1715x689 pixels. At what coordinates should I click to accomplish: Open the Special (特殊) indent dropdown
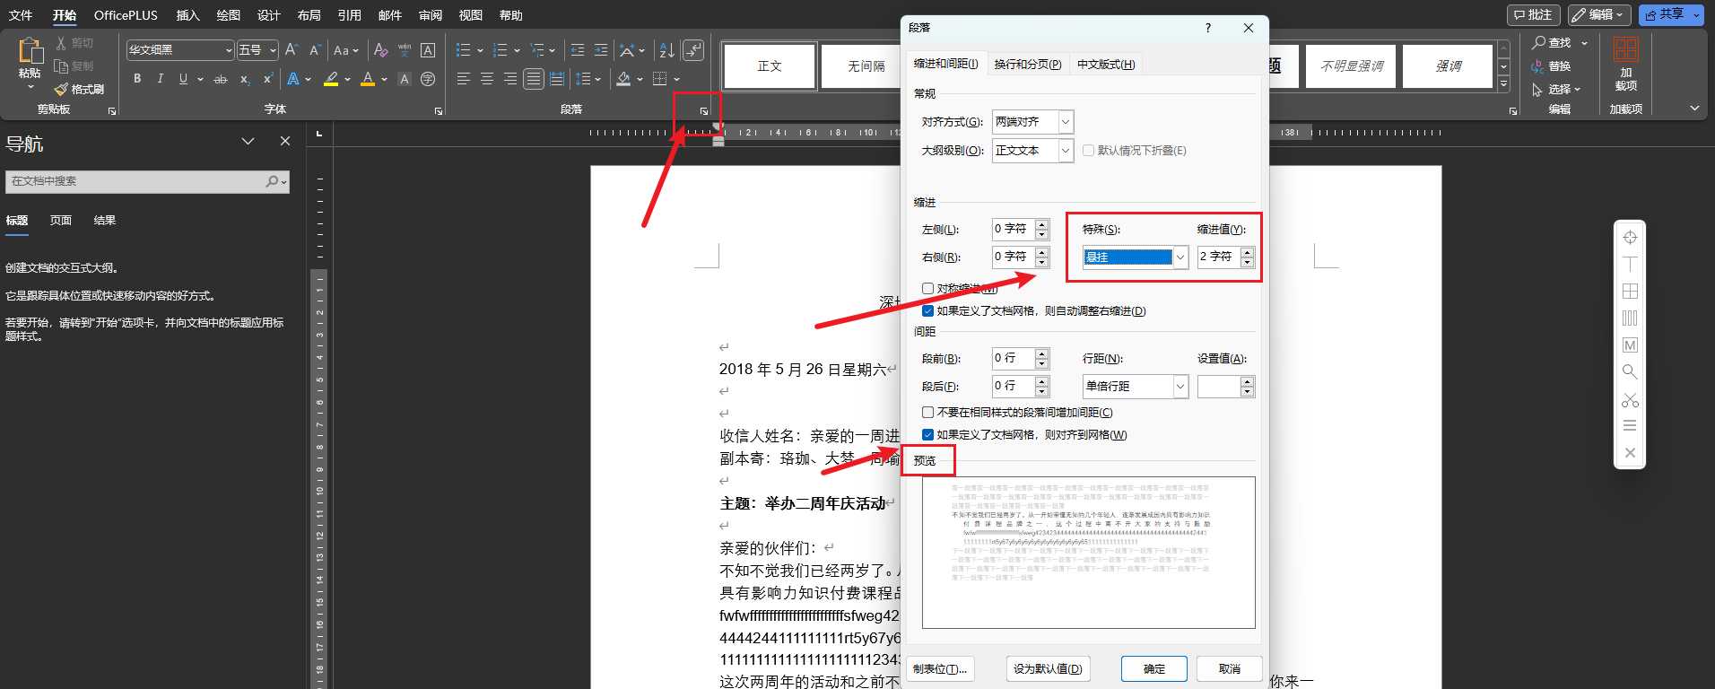1180,257
